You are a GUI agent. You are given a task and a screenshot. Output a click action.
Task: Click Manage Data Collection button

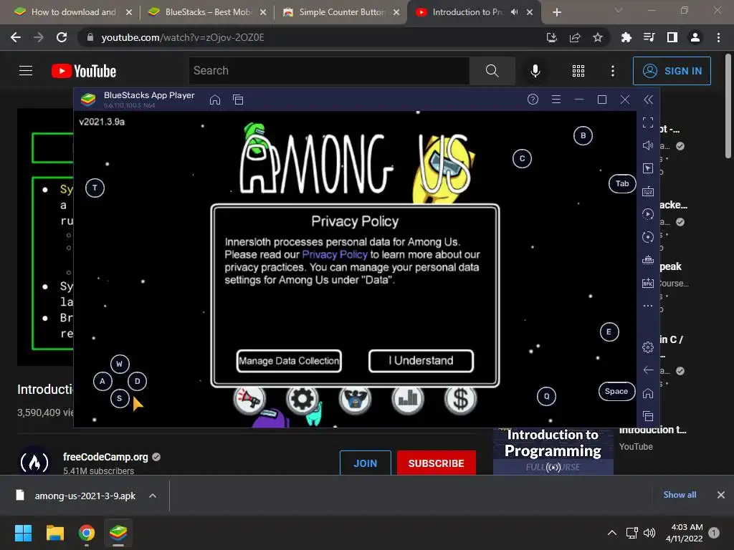tap(289, 361)
